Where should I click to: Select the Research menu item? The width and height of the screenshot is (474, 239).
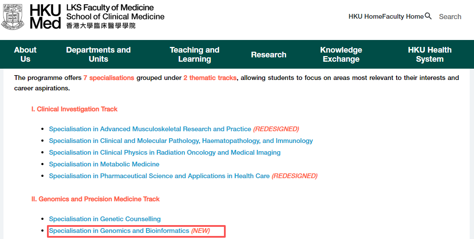point(269,55)
